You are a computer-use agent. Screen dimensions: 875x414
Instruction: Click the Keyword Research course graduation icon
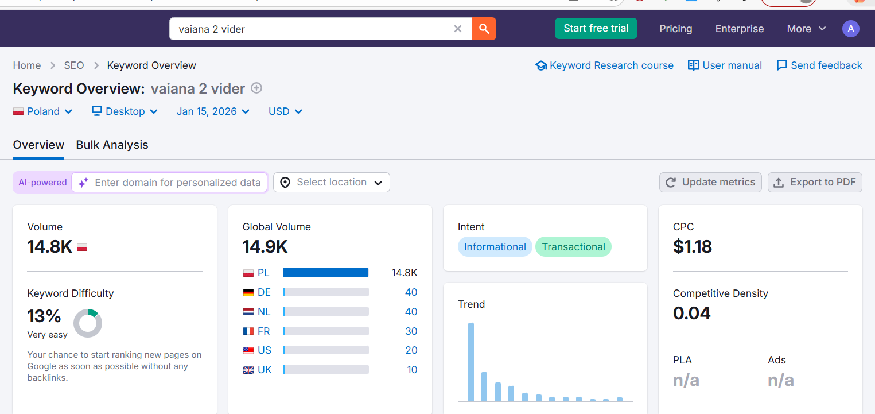[x=540, y=65]
